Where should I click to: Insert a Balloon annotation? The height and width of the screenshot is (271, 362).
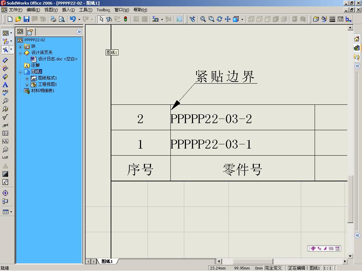pyautogui.click(x=5, y=101)
